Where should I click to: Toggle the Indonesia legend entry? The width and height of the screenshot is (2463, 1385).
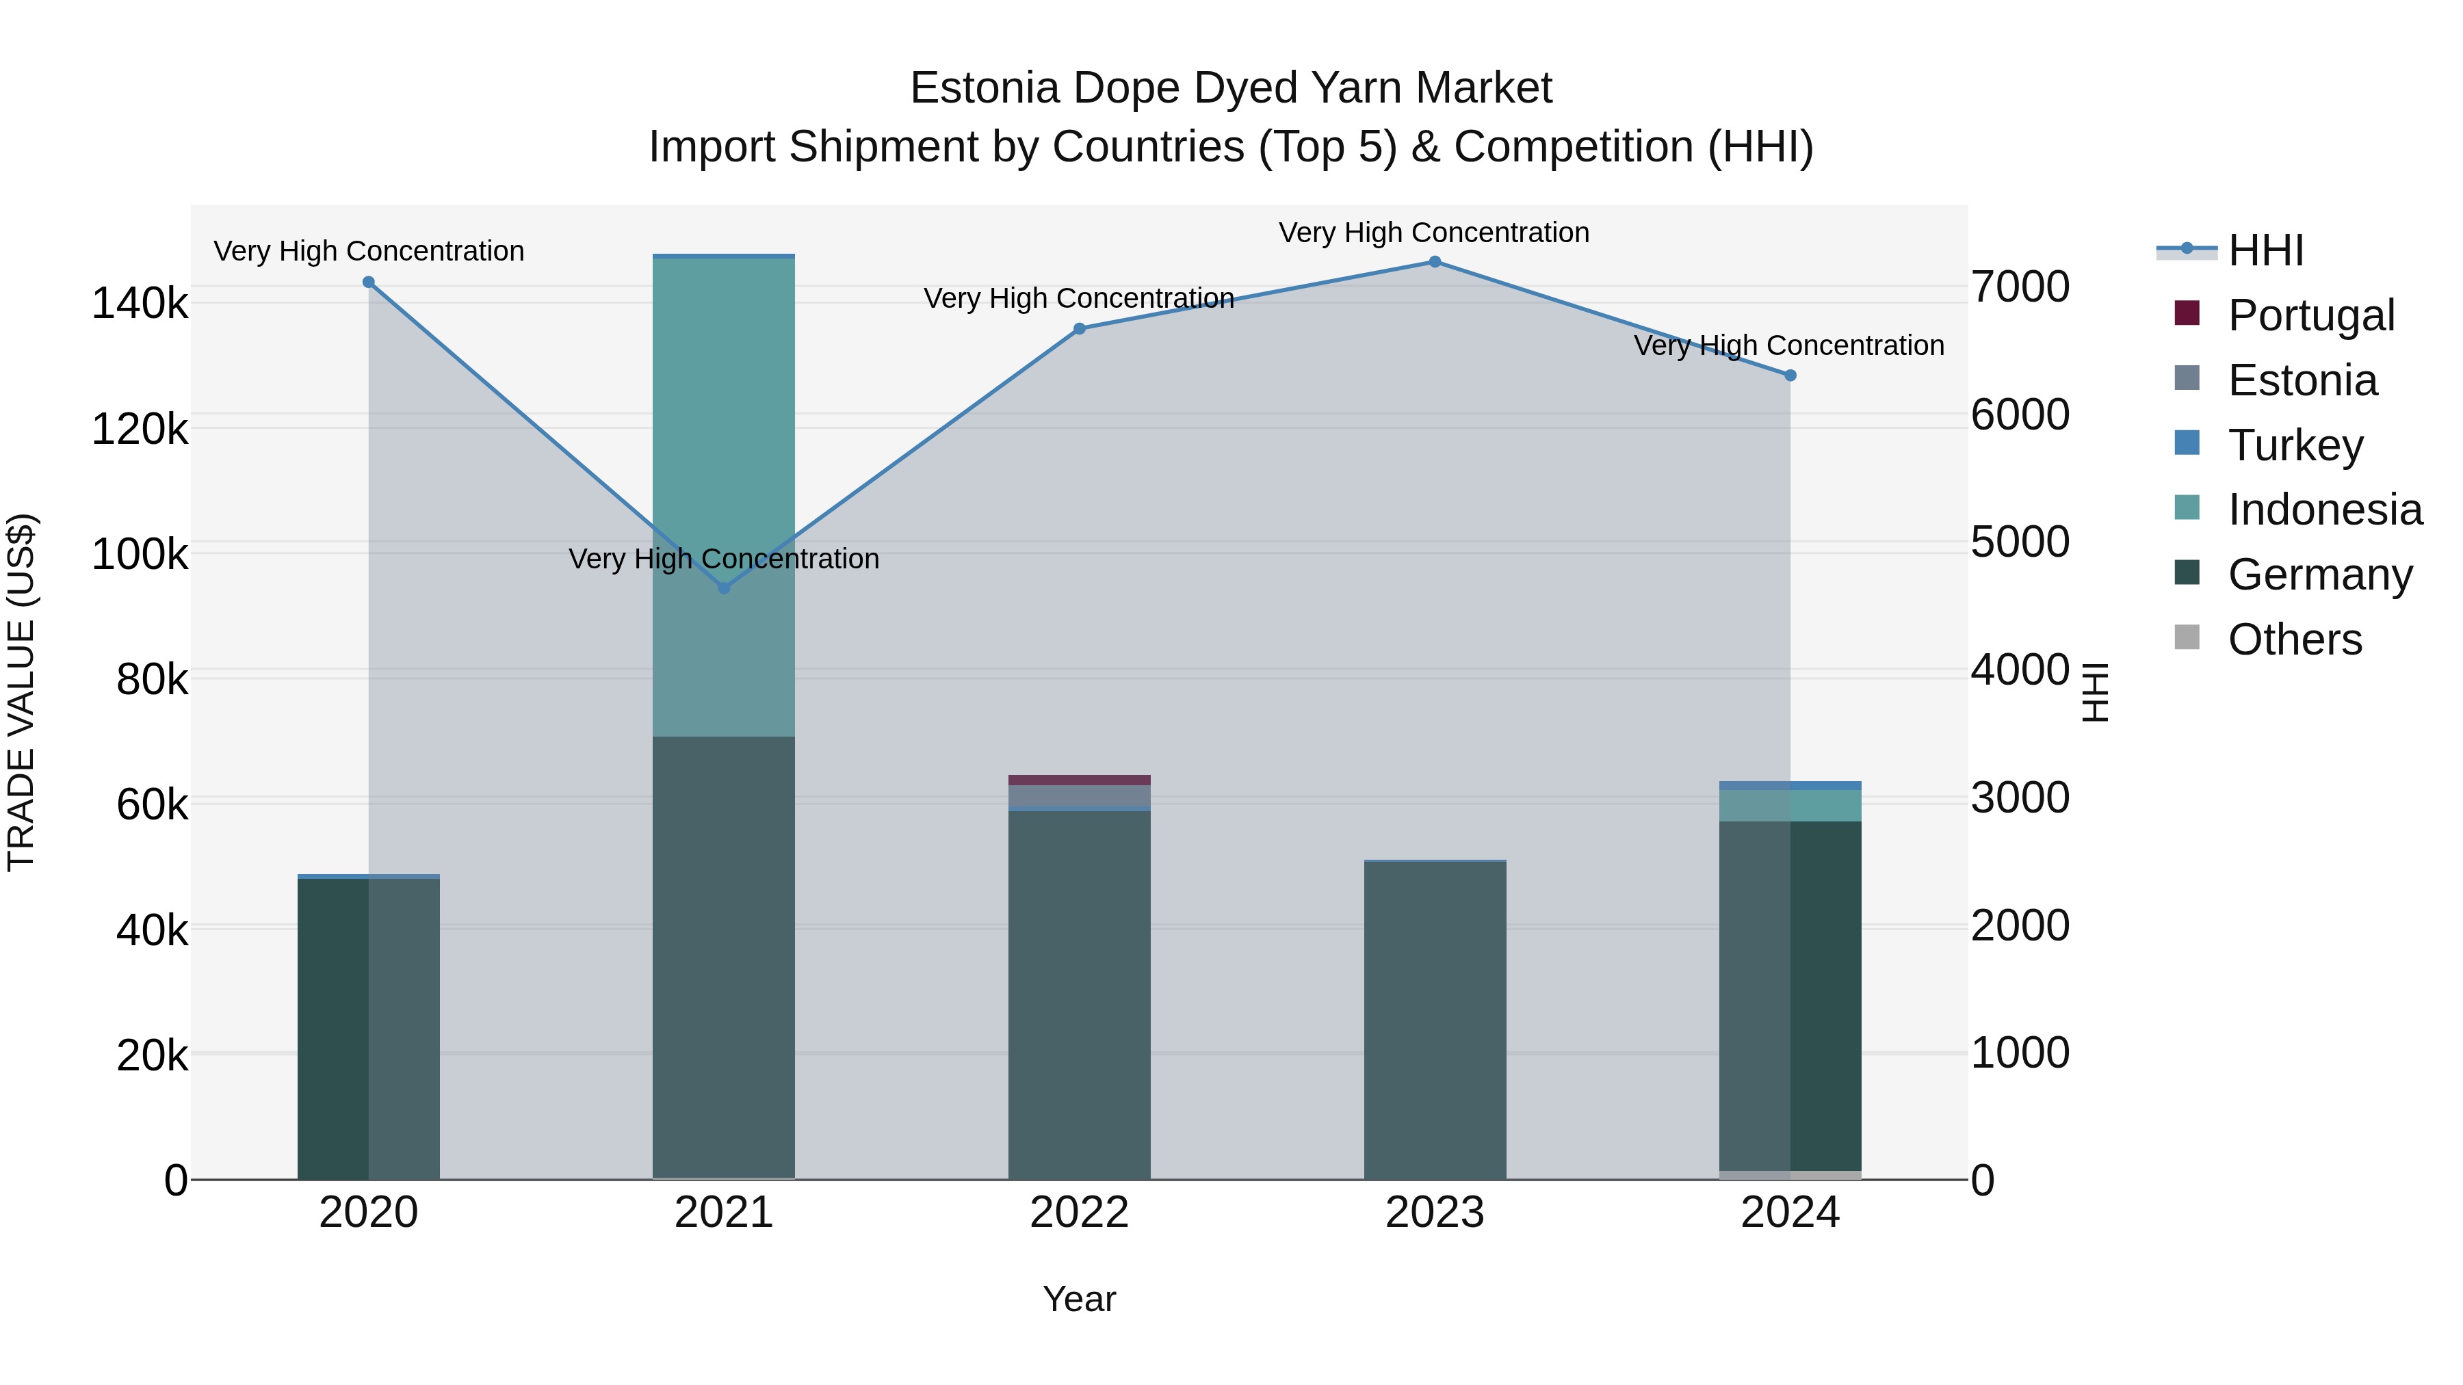point(2299,508)
